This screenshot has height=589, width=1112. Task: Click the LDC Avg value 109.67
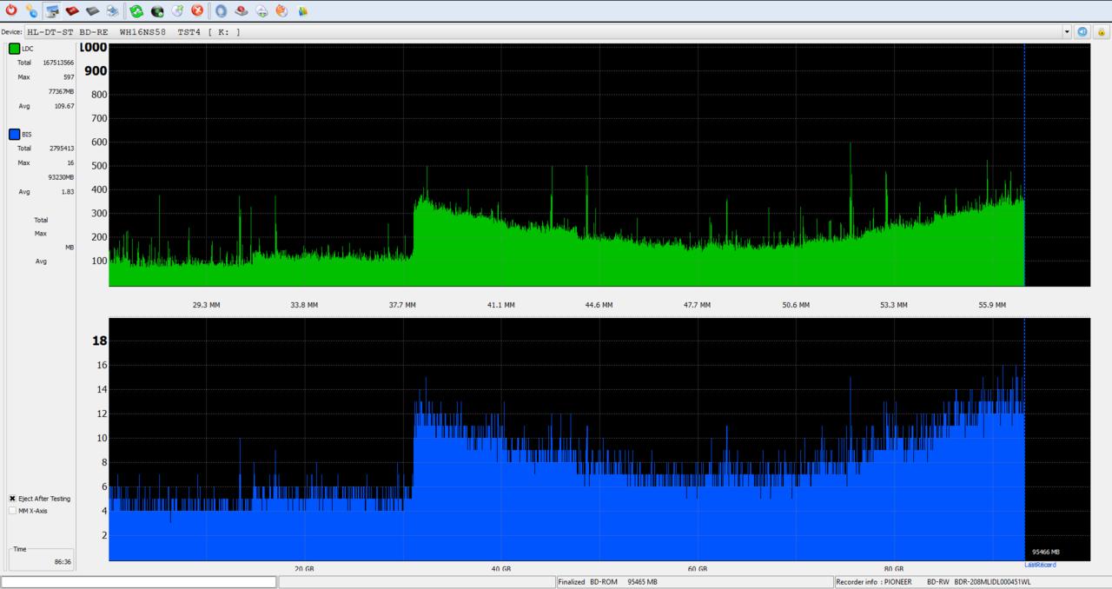coord(64,106)
